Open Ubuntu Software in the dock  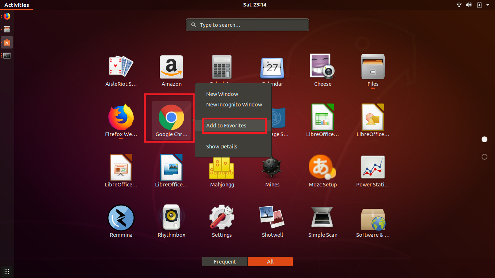[x=7, y=42]
